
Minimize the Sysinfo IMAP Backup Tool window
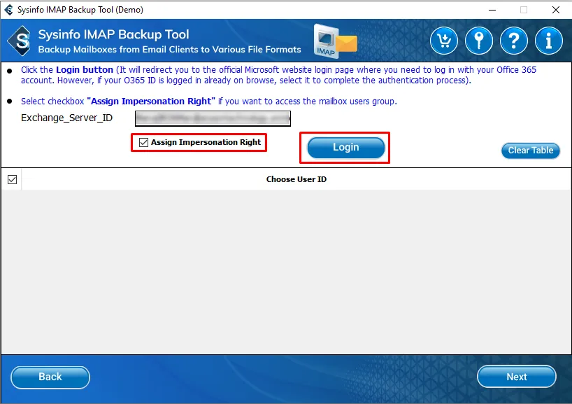pyautogui.click(x=492, y=10)
